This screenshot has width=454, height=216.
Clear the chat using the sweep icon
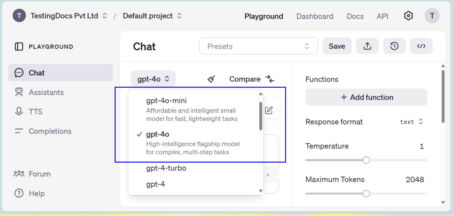211,79
